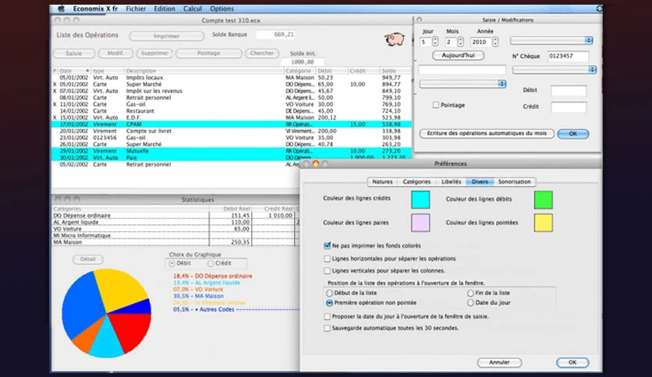652x377 pixels.
Task: Select Date du jour radio button
Action: (470, 303)
